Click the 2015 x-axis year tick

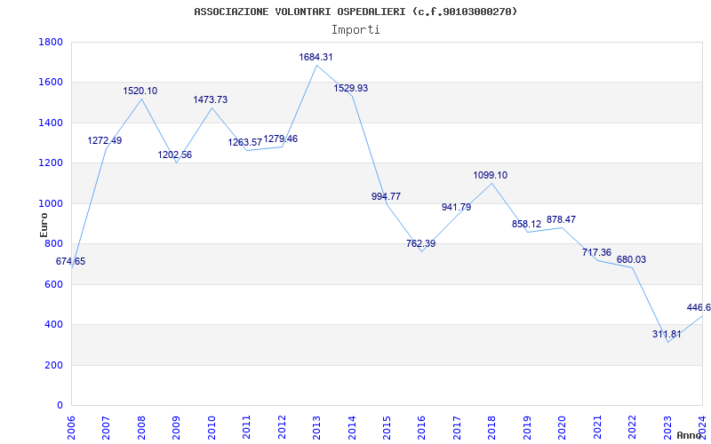[387, 428]
